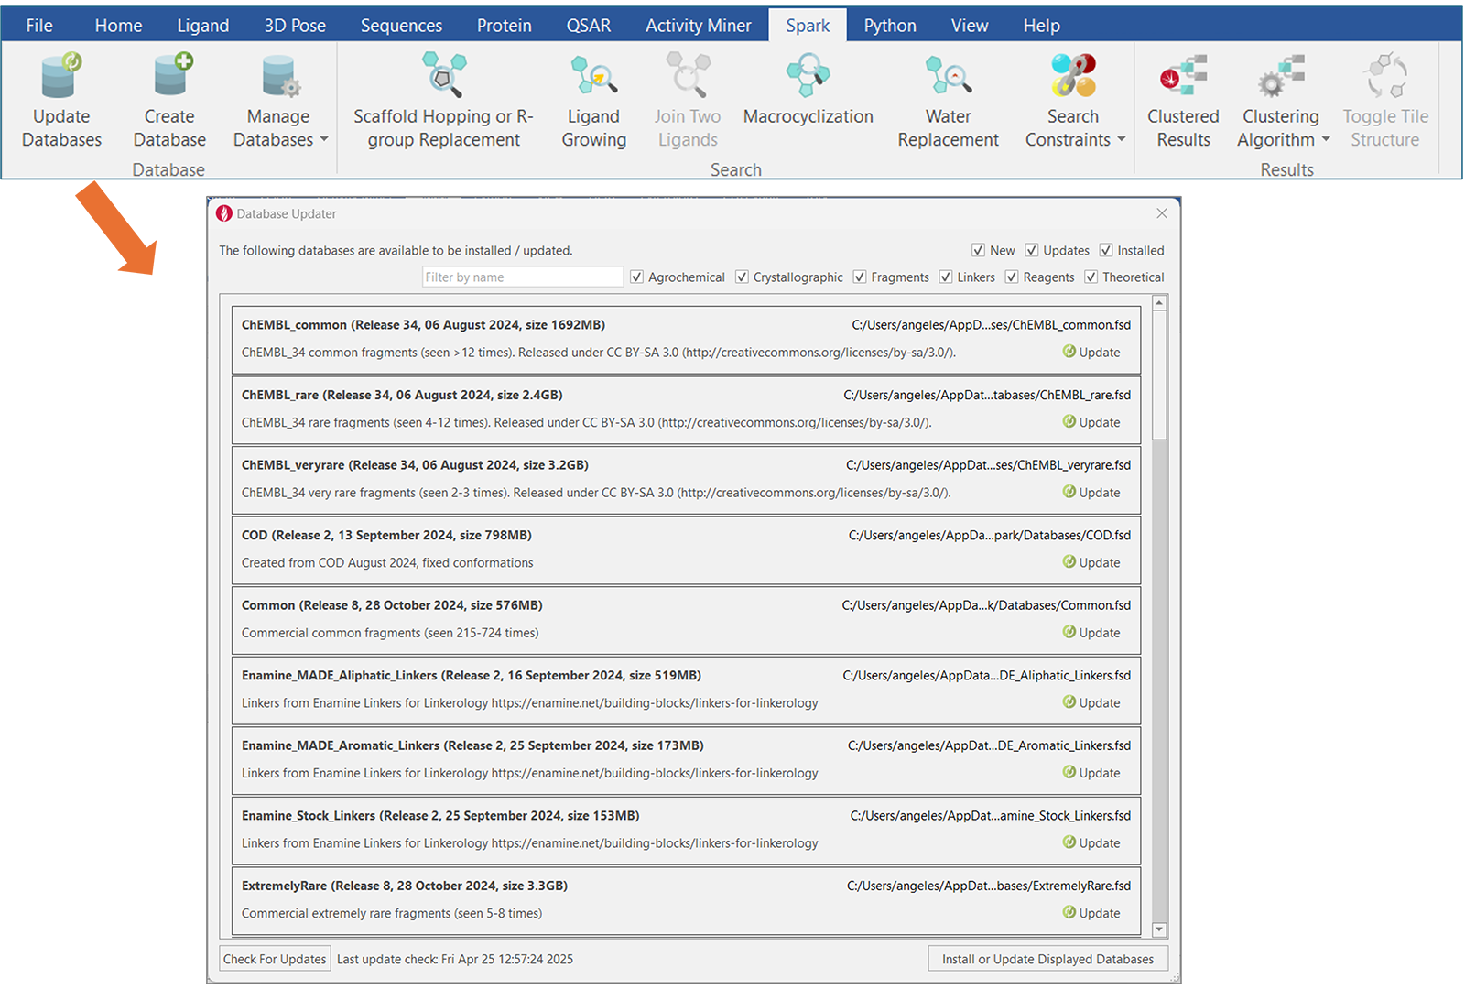Uncheck the New filter checkbox
1465x1000 pixels.
978,250
